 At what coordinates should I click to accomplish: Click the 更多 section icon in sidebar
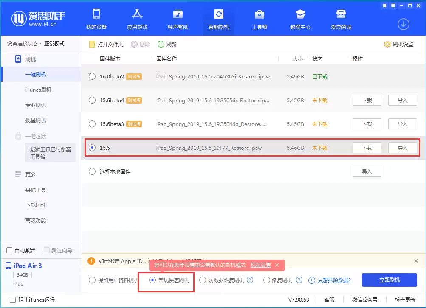coord(18,174)
